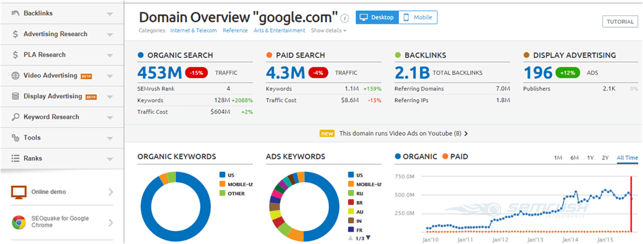Expand the Advertising Research menu arrow
The height and width of the screenshot is (244, 643).
pos(109,35)
